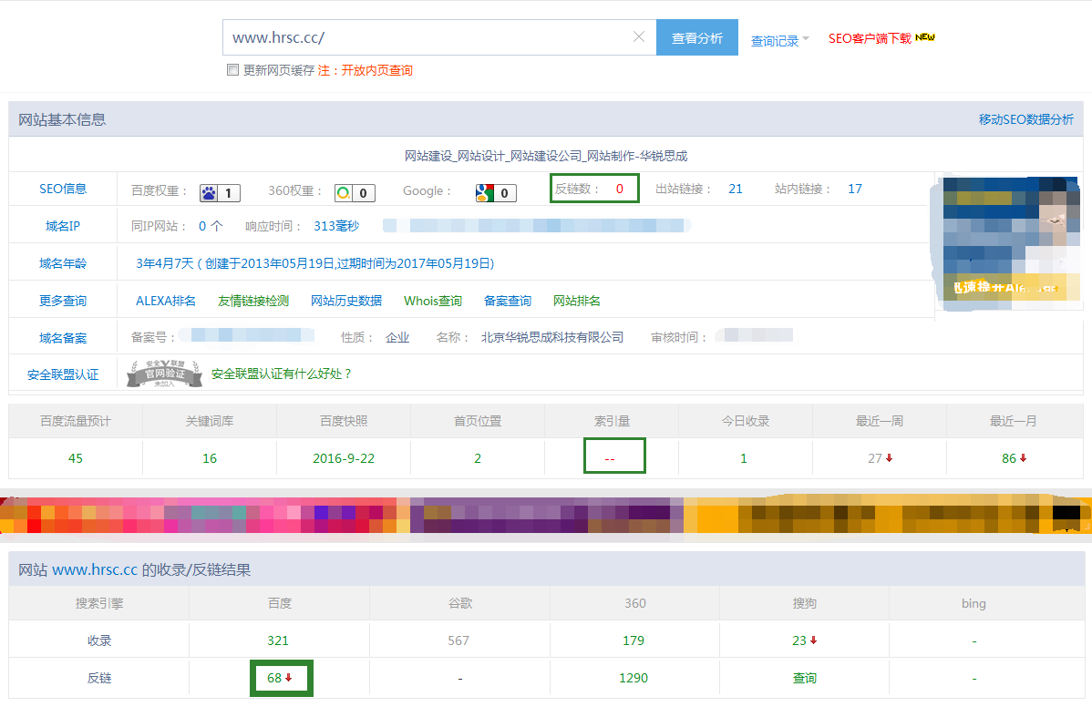
Task: Expand the 查询记录 dropdown
Action: click(779, 40)
